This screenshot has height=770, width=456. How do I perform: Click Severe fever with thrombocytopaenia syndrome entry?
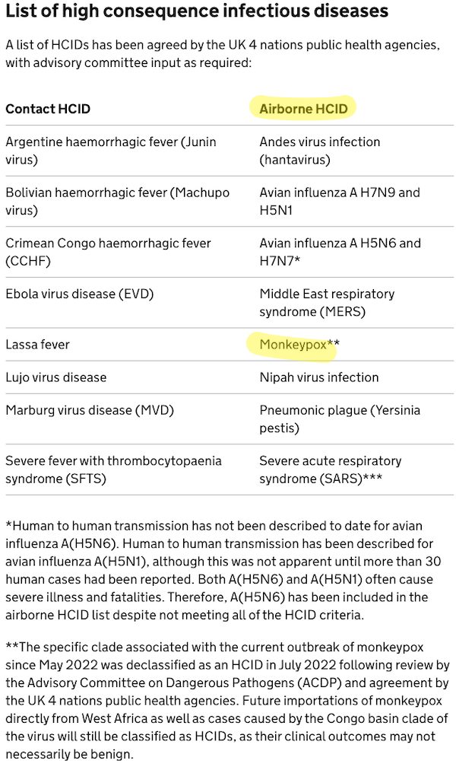pyautogui.click(x=113, y=469)
